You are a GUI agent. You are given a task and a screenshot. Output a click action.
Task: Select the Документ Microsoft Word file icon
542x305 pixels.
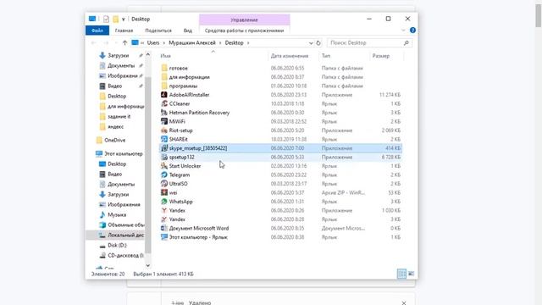click(164, 228)
